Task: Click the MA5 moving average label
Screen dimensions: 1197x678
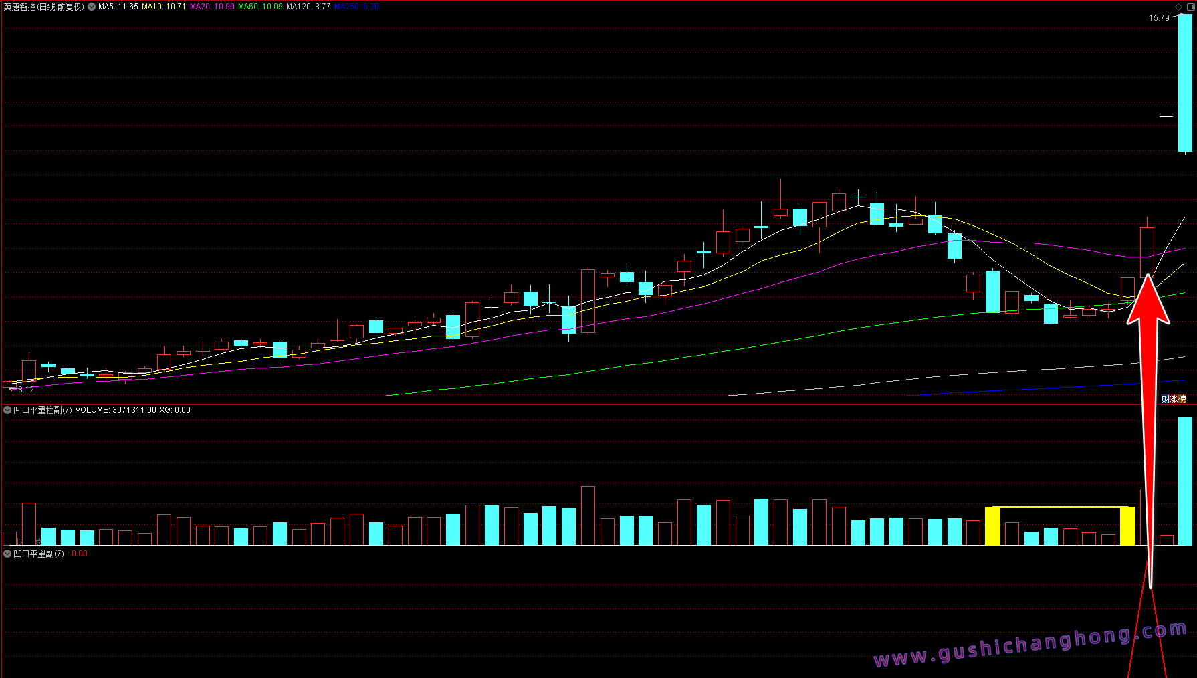Action: pos(118,7)
